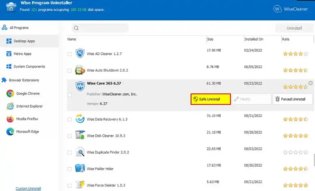This screenshot has height=191, width=315.
Task: Click the 09/23/2022 install date
Action: point(253,83)
